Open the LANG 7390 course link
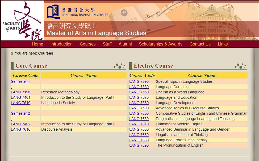 [139, 81]
